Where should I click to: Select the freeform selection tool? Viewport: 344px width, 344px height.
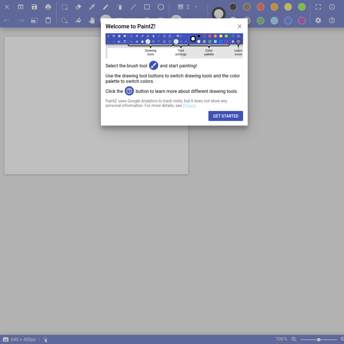click(x=65, y=21)
